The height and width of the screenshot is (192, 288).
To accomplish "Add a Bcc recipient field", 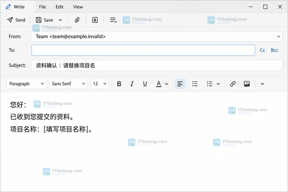I will (274, 50).
